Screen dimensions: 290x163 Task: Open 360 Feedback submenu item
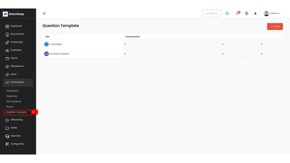[14, 101]
